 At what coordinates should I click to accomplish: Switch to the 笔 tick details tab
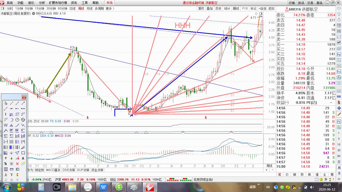(280, 174)
